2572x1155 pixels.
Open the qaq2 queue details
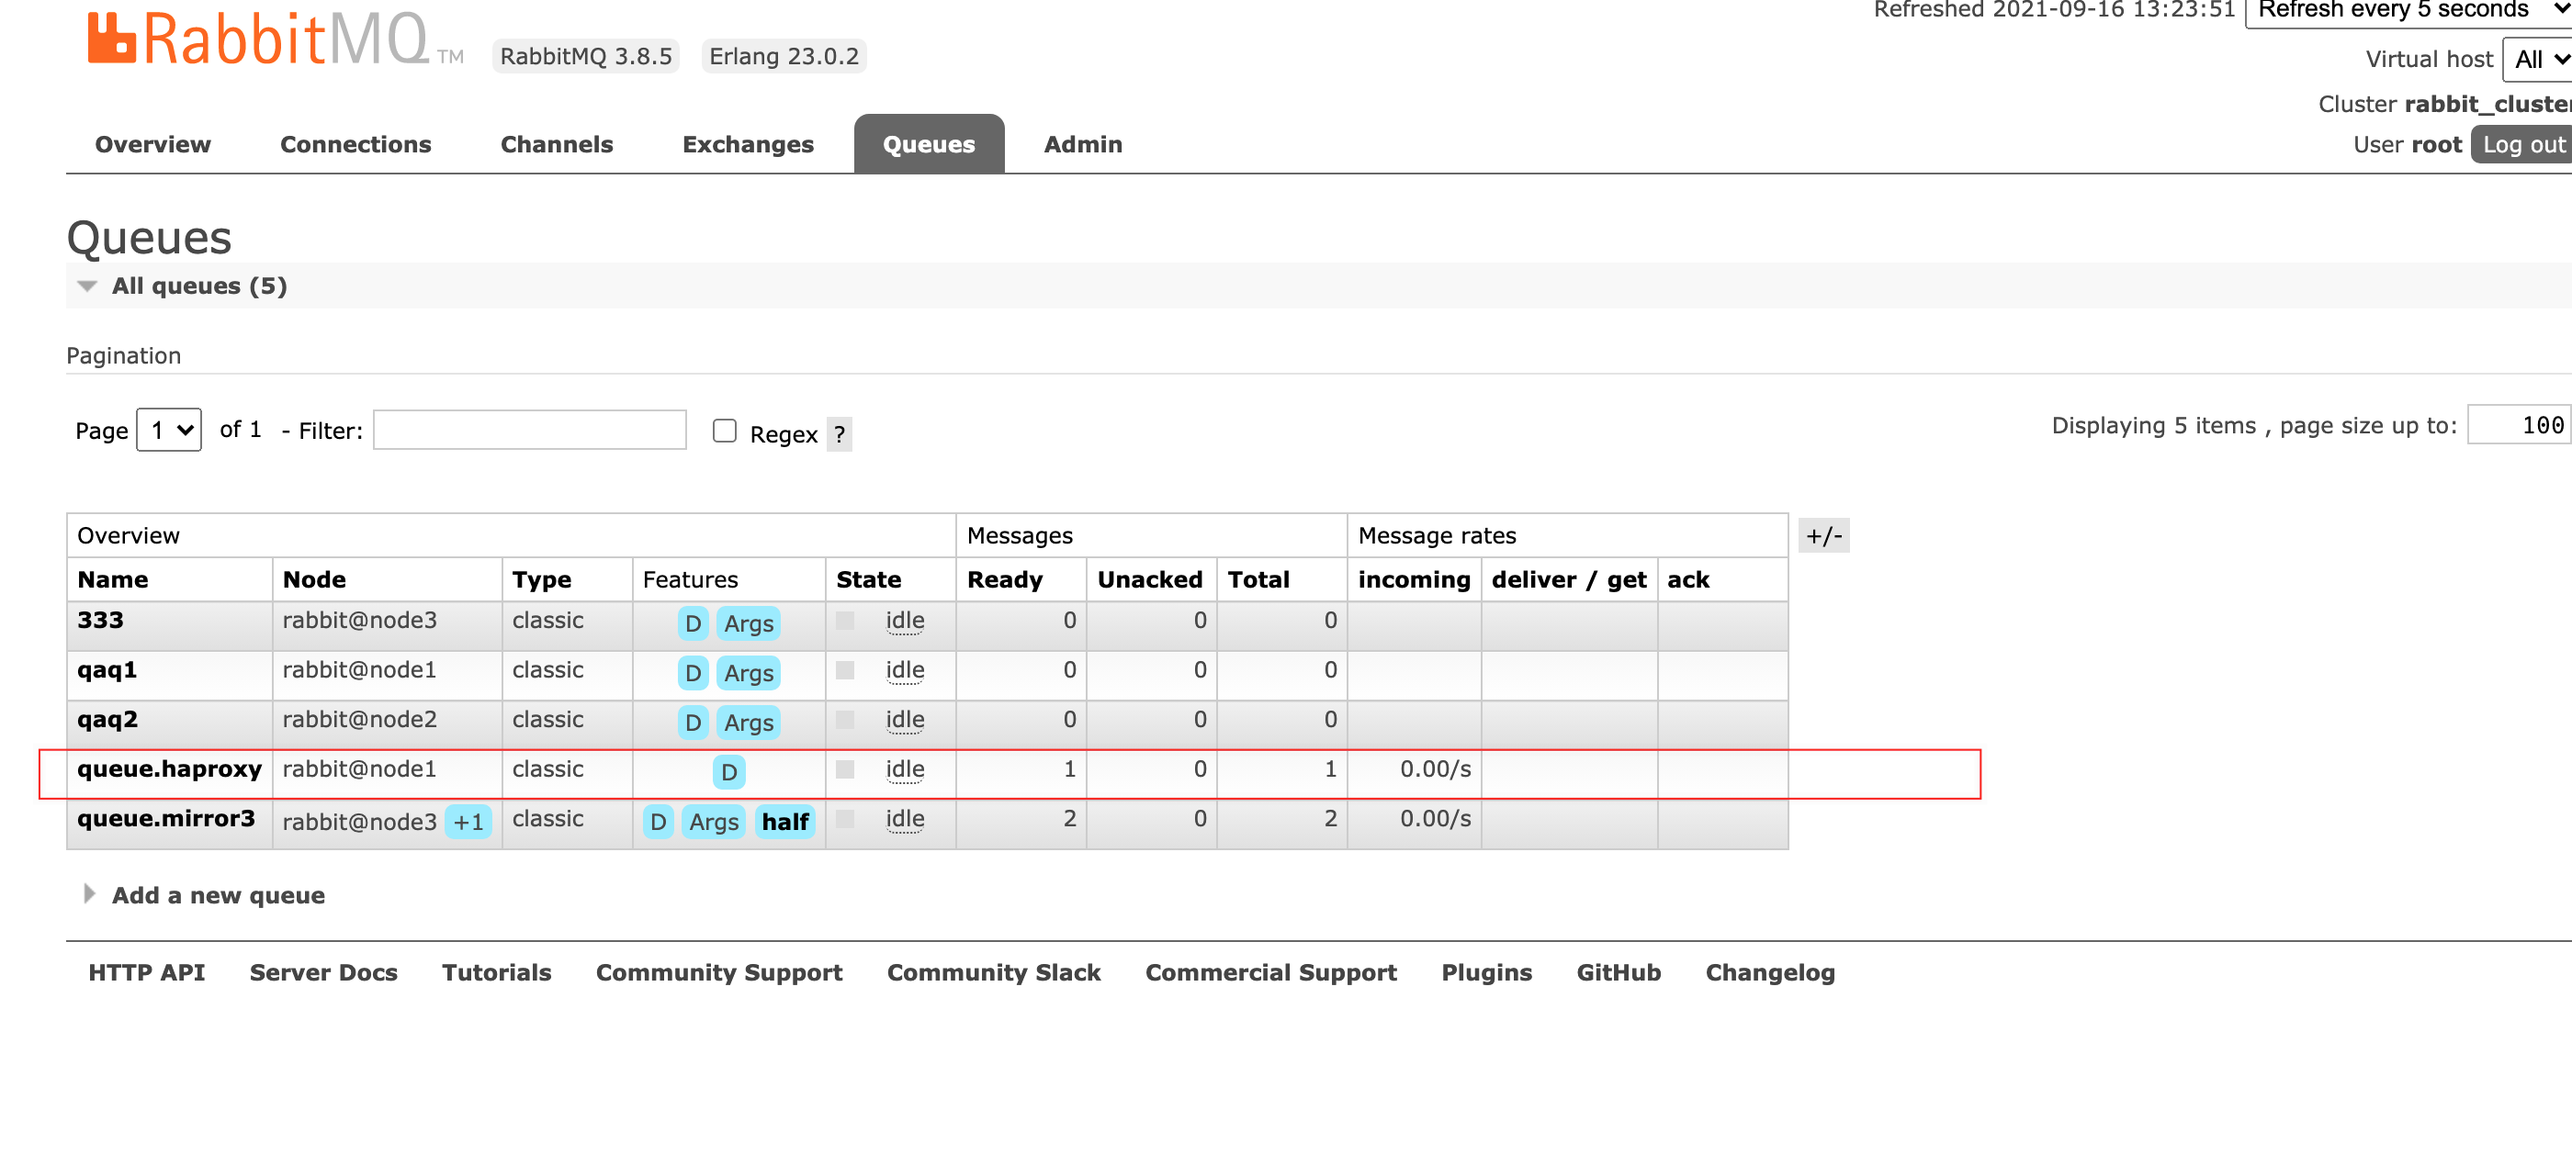pyautogui.click(x=107, y=720)
